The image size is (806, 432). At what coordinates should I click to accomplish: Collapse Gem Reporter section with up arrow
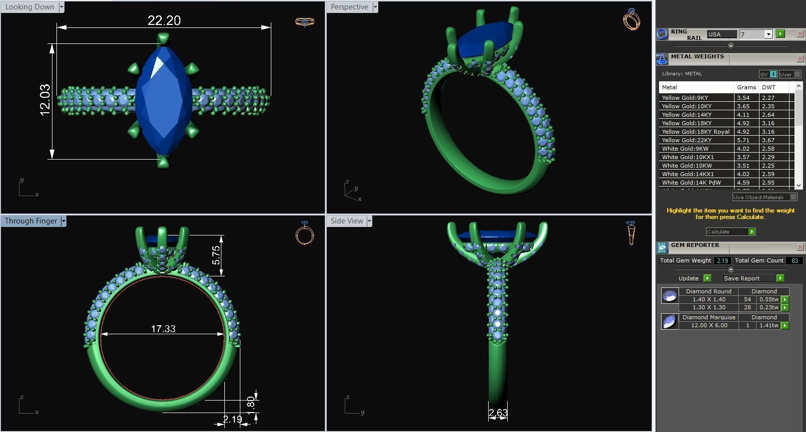(x=731, y=269)
